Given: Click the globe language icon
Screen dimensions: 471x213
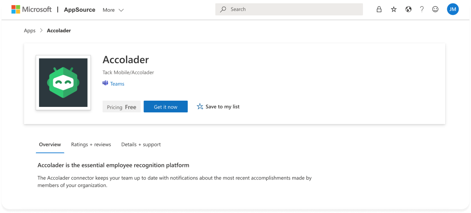Looking at the screenshot, I should 408,9.
